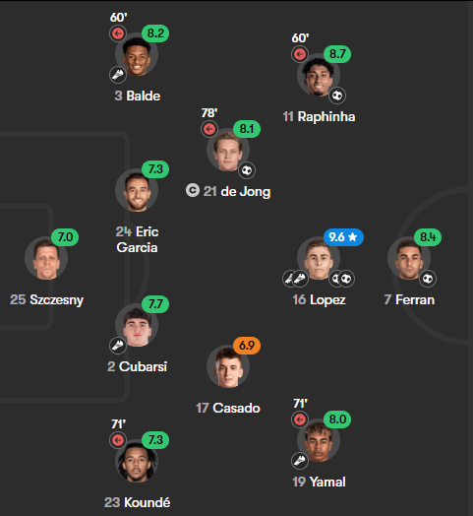
Task: Click Raphinha's goal ball icon
Action: pyautogui.click(x=337, y=96)
